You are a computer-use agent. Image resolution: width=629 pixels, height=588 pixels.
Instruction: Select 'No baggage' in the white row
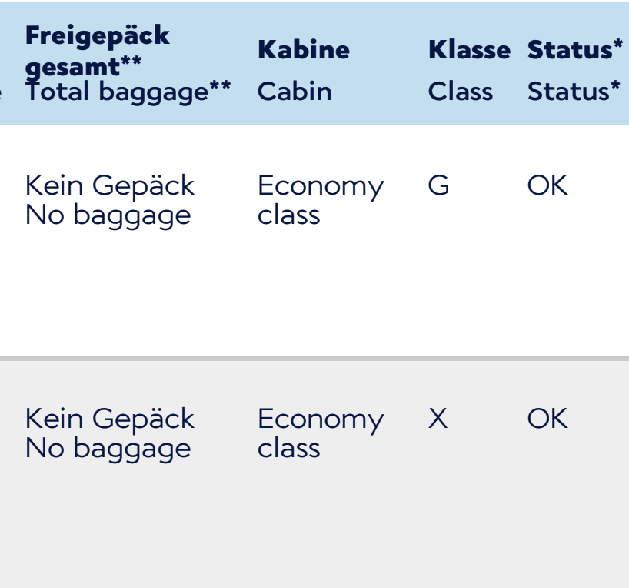108,215
